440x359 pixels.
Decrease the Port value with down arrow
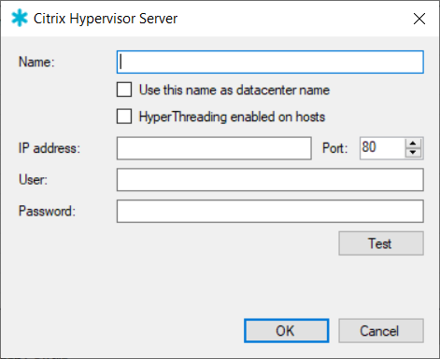(413, 153)
